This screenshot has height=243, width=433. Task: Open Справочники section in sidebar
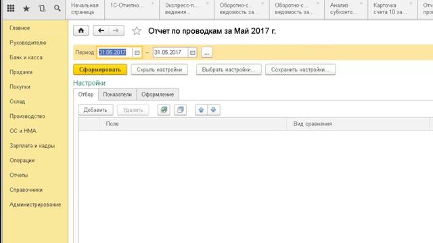coord(26,190)
